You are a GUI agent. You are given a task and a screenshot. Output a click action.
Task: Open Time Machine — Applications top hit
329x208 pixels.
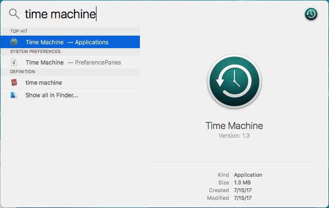pyautogui.click(x=70, y=42)
